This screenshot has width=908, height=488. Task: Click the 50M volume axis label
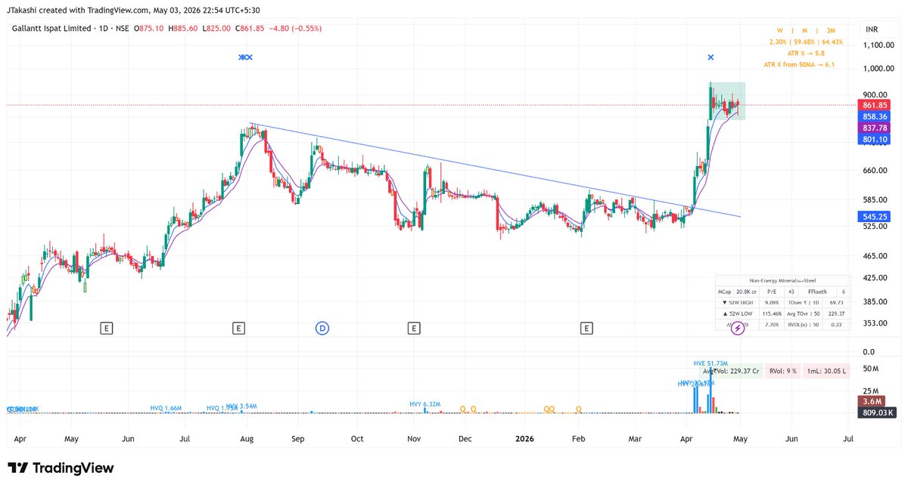pyautogui.click(x=870, y=369)
